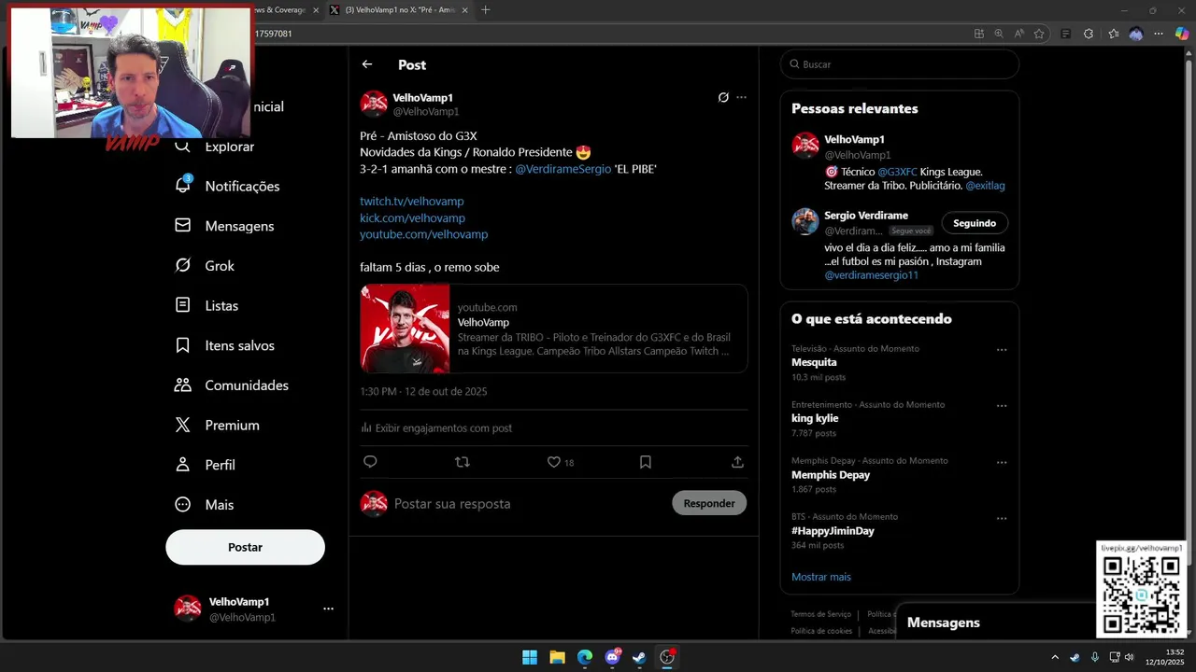Open VelhoVamp1 avatar in the post header

coord(374,104)
